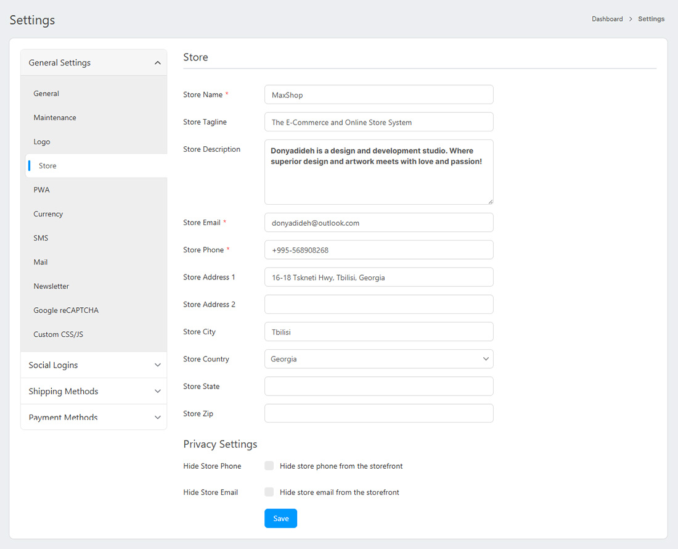Focus the Store Description text area
The width and height of the screenshot is (678, 549).
(378, 182)
